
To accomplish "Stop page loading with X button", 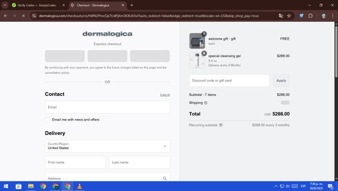I will point(23,16).
